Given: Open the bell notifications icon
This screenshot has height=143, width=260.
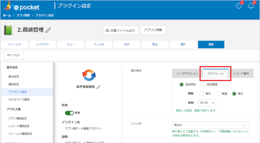Looking at the screenshot, I should pos(251,6).
